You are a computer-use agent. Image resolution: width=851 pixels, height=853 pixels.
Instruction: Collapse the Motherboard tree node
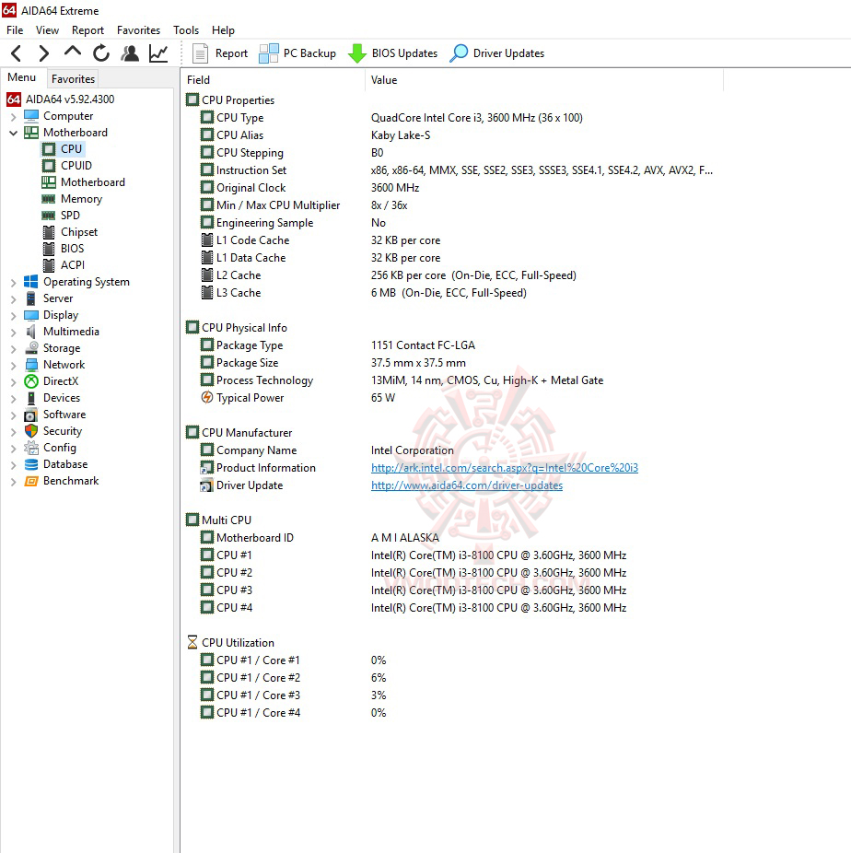[x=14, y=133]
